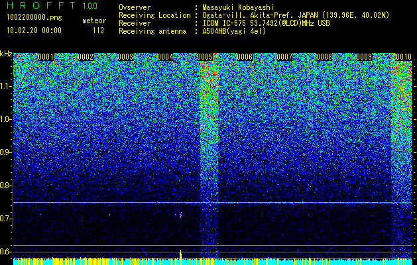Click the 0.7 frequency axis label
Screen dimensions: 417x265
pos(5,219)
